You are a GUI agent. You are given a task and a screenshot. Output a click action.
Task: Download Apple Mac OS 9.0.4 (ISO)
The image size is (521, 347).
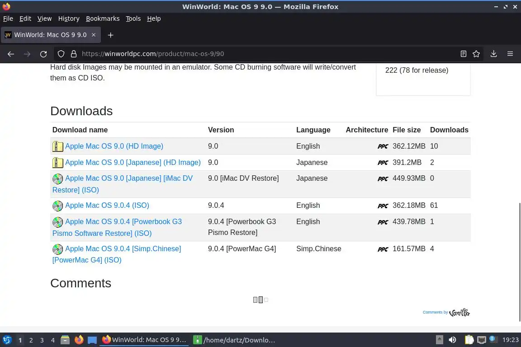pyautogui.click(x=107, y=205)
